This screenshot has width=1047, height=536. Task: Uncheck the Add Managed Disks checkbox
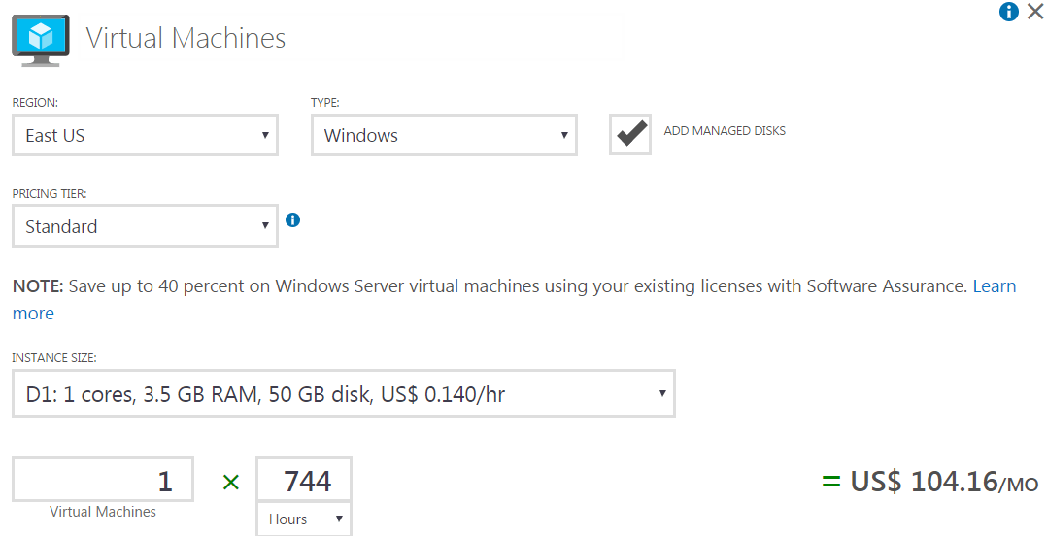tap(630, 135)
